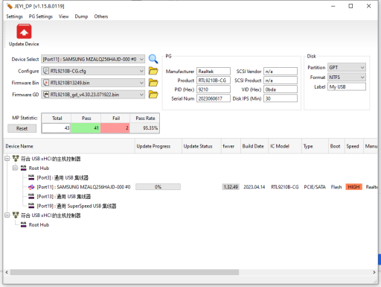Click the PID (Hex) 9210 field
Viewport: 381px width, 287px height.
[x=214, y=89]
